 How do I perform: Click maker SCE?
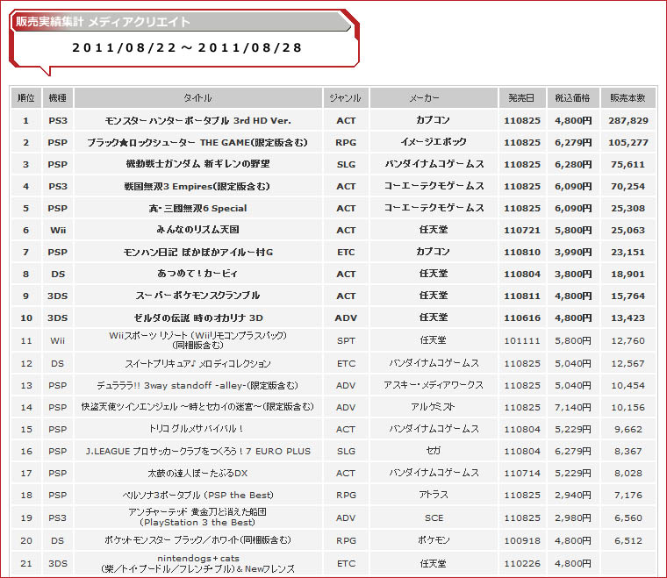(434, 518)
